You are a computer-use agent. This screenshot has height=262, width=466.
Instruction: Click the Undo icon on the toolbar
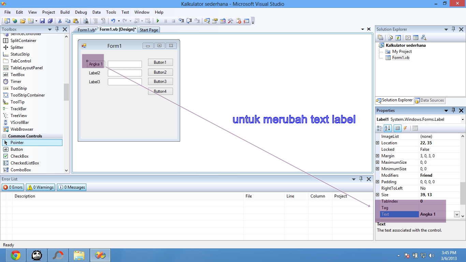(113, 21)
